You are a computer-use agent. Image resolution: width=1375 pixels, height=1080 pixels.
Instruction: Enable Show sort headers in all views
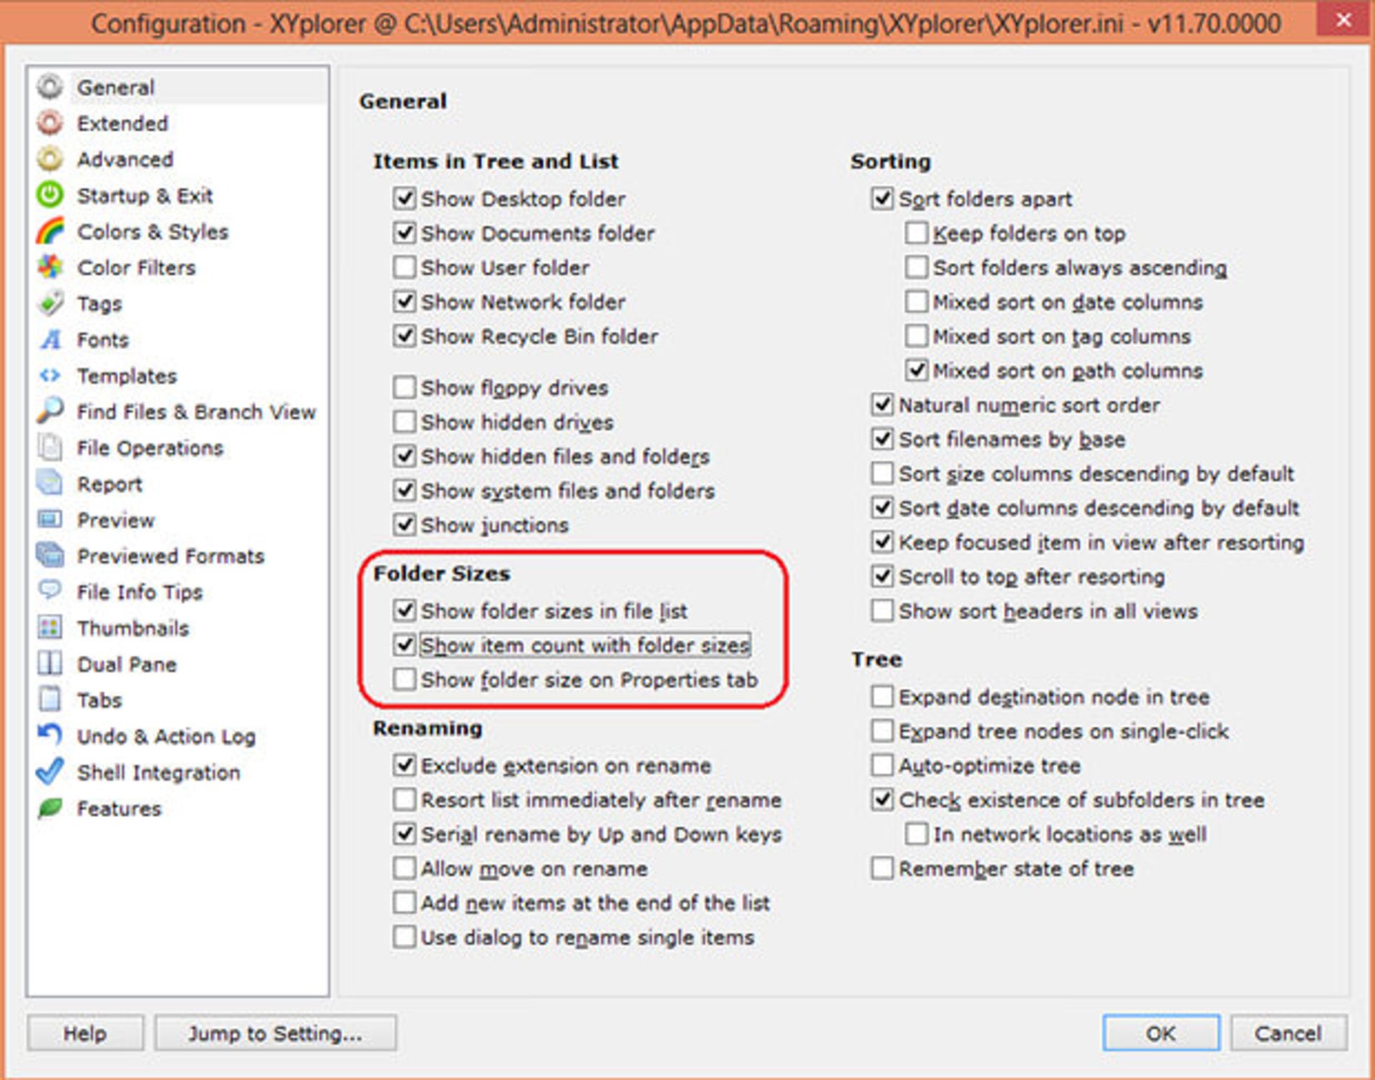(x=882, y=611)
